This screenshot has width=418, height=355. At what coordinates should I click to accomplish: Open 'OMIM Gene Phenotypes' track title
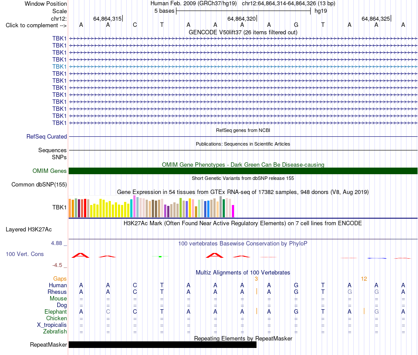click(x=243, y=165)
